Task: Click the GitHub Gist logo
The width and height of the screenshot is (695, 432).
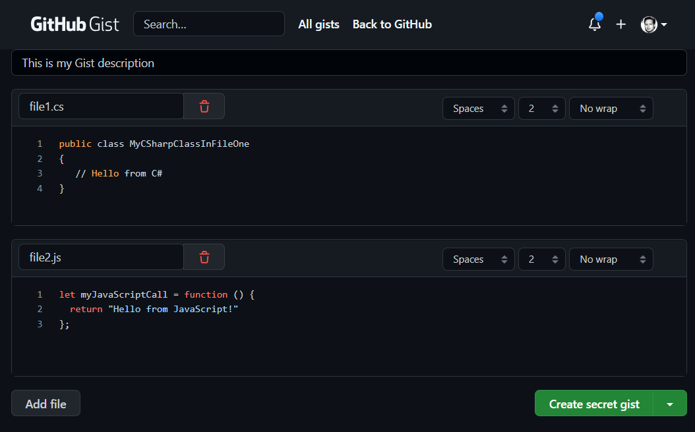Action: coord(75,24)
